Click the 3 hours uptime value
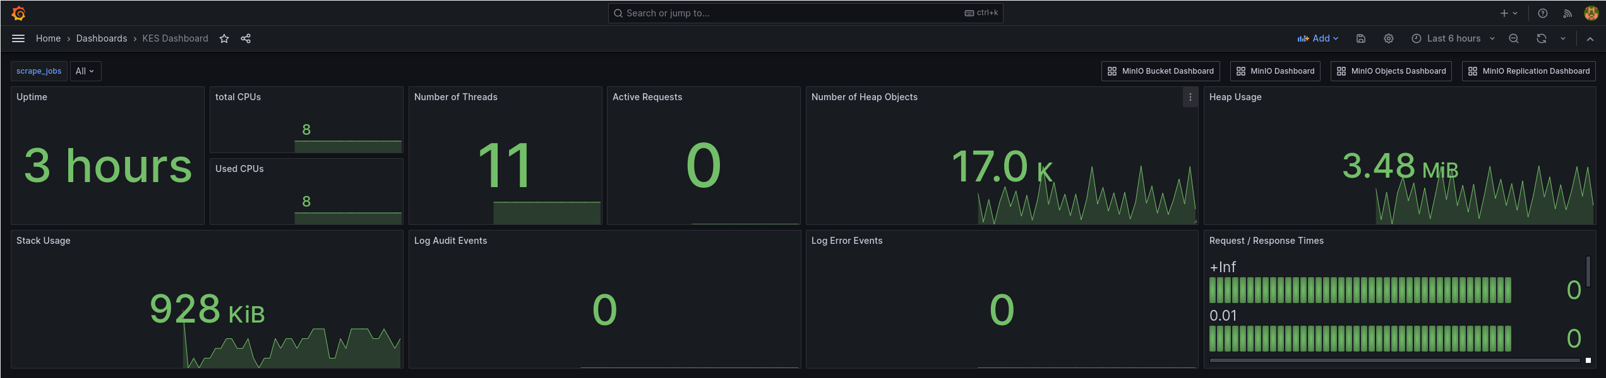1606x378 pixels. 108,166
